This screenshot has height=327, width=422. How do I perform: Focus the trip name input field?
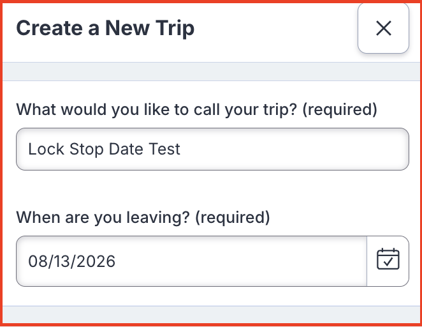click(x=213, y=149)
